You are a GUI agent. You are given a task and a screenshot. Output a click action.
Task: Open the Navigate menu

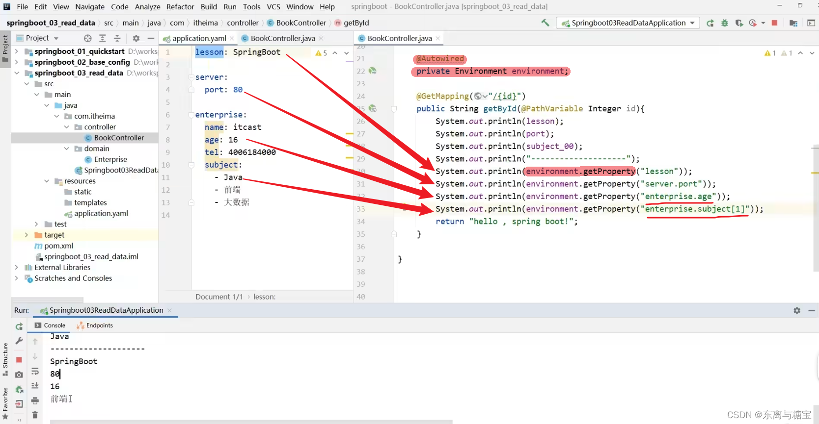pos(90,6)
